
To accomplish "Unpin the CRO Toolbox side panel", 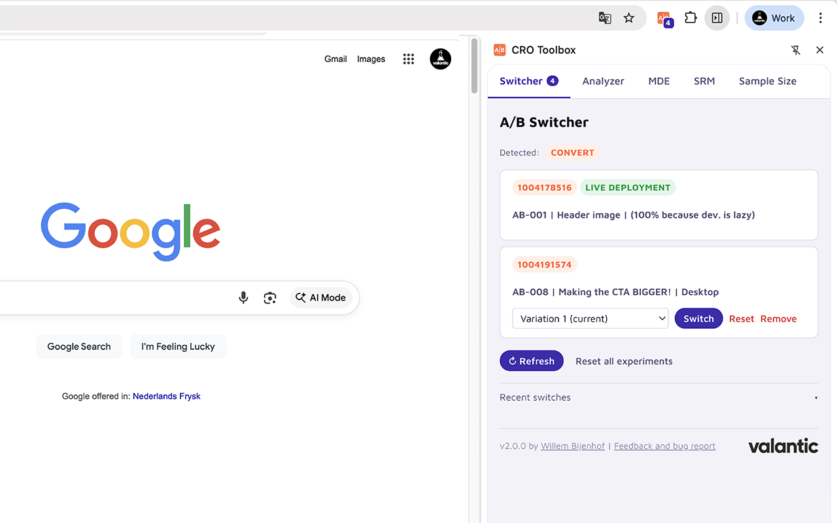I will click(796, 50).
